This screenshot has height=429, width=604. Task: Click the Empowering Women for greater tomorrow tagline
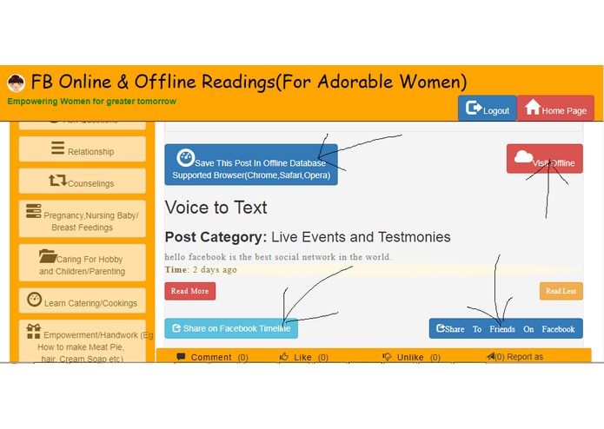[x=91, y=102]
